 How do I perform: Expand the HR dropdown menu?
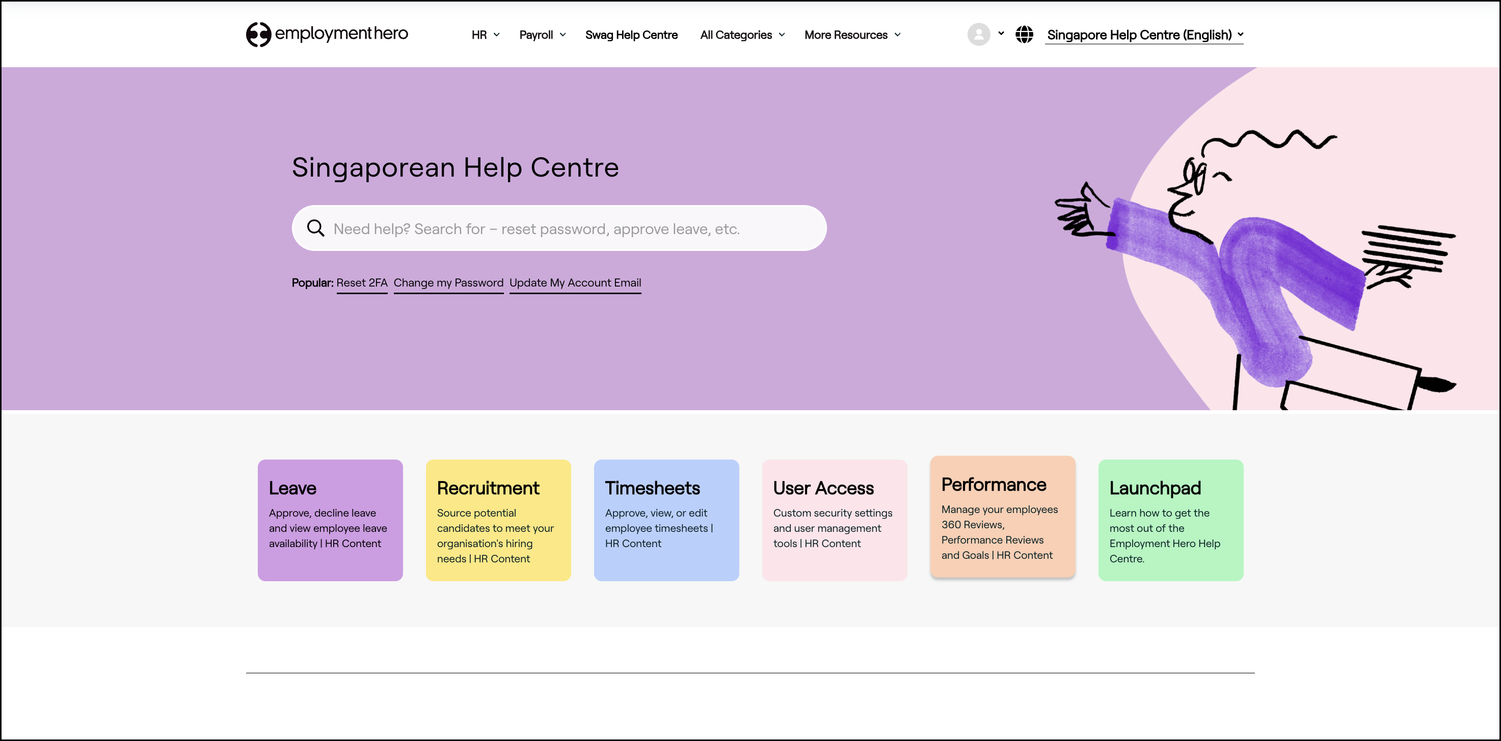[x=485, y=35]
